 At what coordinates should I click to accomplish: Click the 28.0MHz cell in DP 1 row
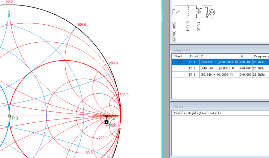point(259,62)
